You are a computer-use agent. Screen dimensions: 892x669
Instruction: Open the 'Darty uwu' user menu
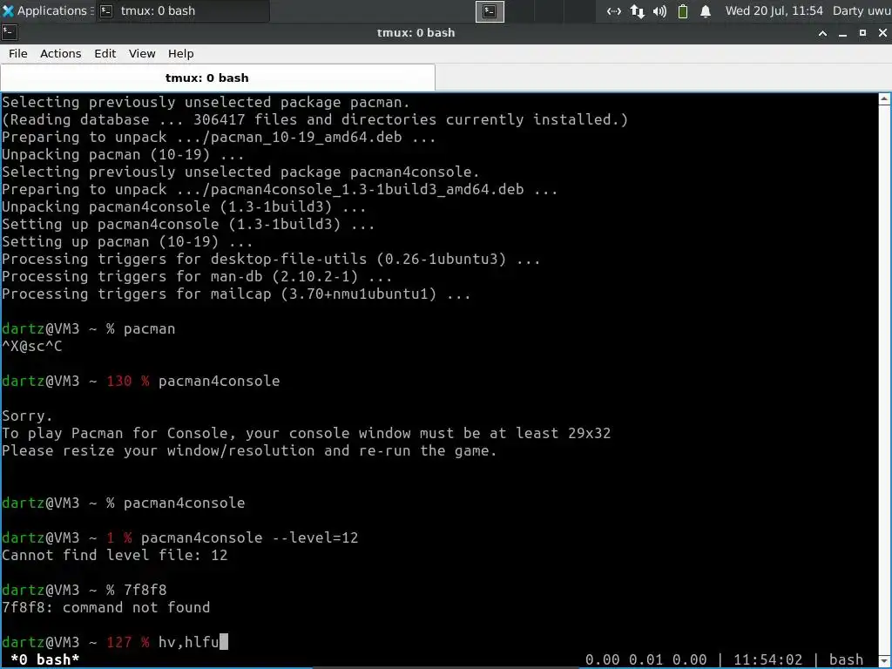pos(862,10)
